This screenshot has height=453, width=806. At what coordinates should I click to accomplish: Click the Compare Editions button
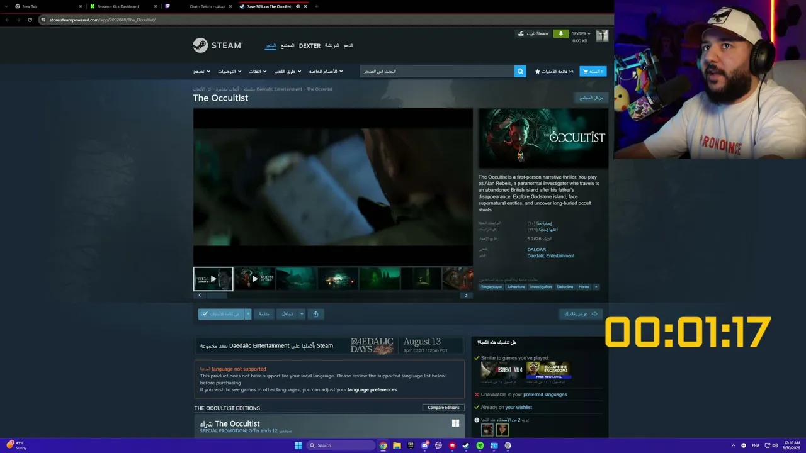[x=443, y=408]
